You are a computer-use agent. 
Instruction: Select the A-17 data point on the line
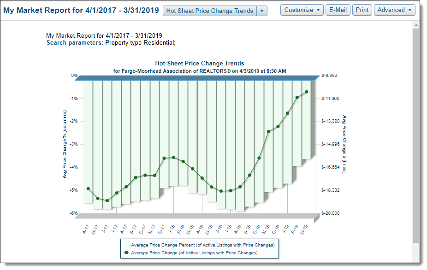point(88,188)
